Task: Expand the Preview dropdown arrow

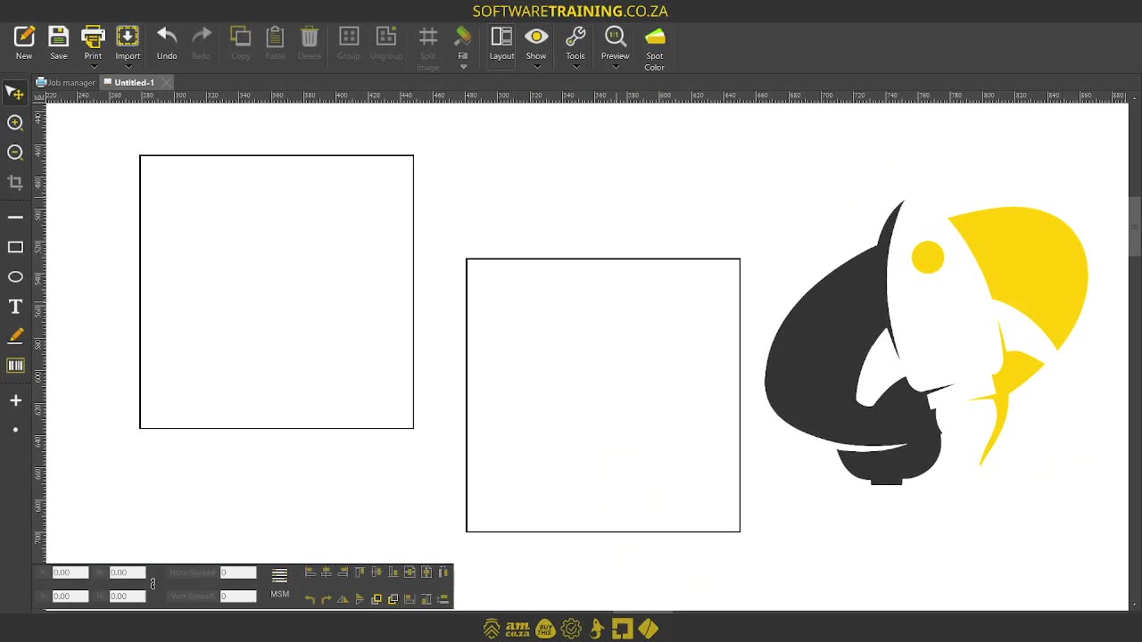Action: (615, 67)
